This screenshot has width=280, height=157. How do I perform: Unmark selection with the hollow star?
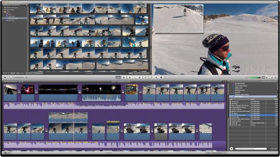(x=135, y=77)
